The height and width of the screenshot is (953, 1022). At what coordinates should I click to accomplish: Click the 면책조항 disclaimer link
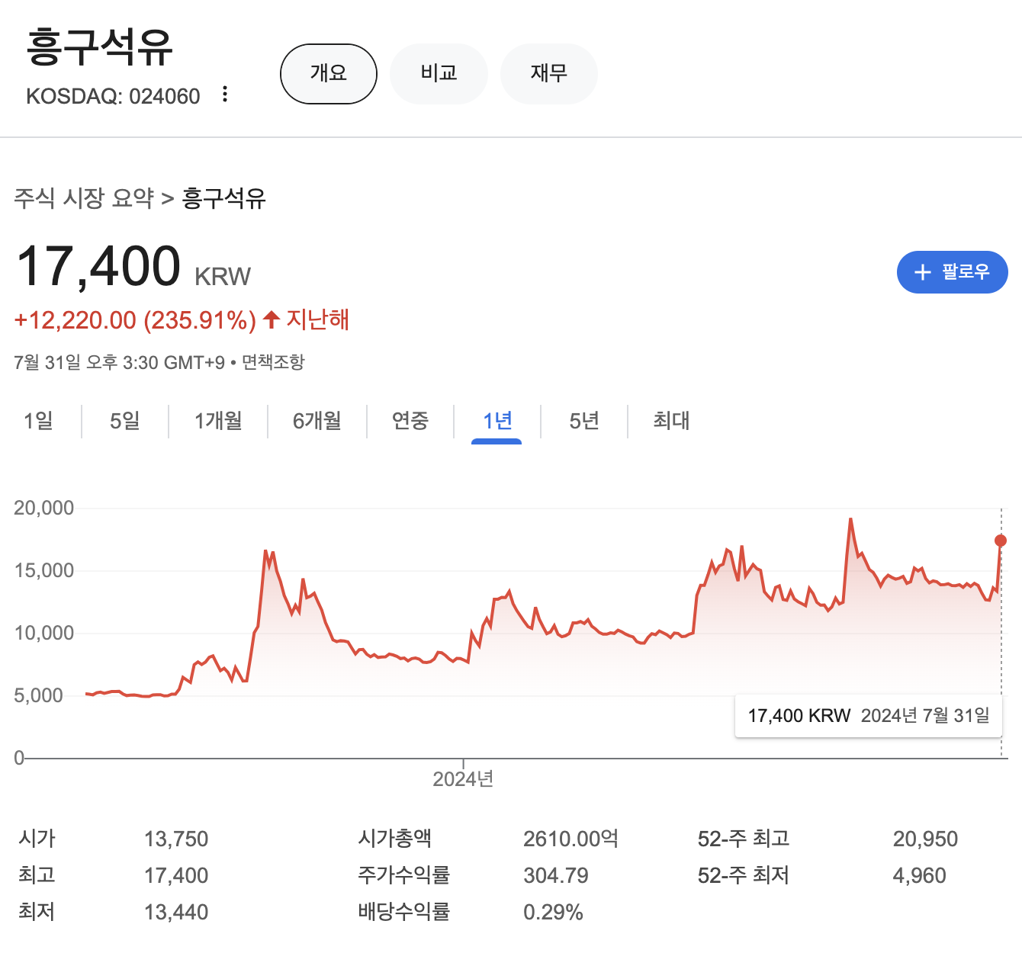click(x=273, y=362)
